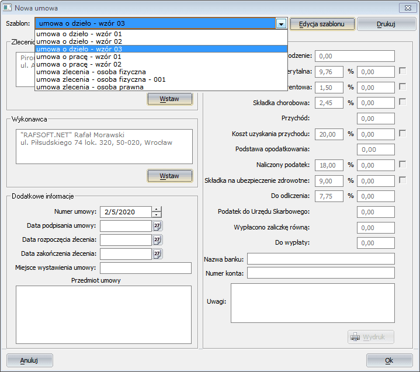
Task: Select 'umowa zlecenia - osoba fizyczna - 001'
Action: [100, 79]
